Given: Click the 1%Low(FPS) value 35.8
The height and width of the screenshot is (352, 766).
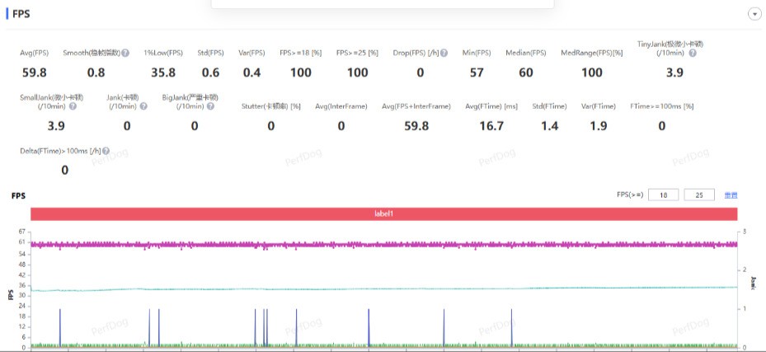Looking at the screenshot, I should click(x=164, y=73).
